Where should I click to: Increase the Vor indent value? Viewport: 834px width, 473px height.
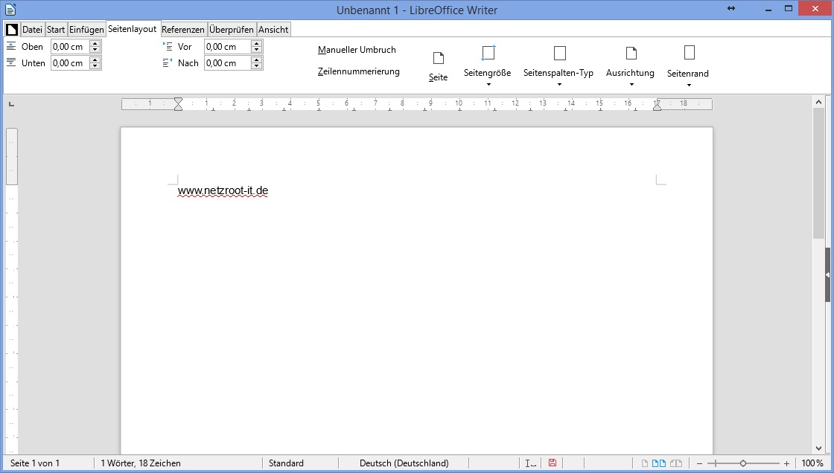coord(256,44)
